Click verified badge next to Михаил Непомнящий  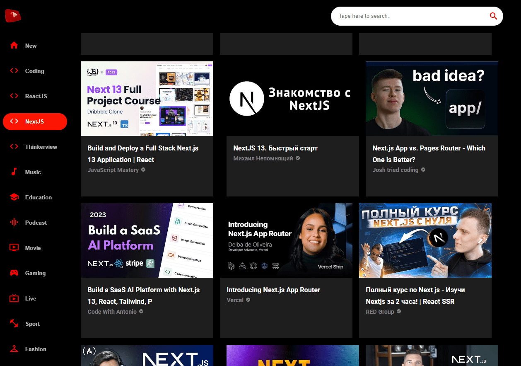point(298,158)
